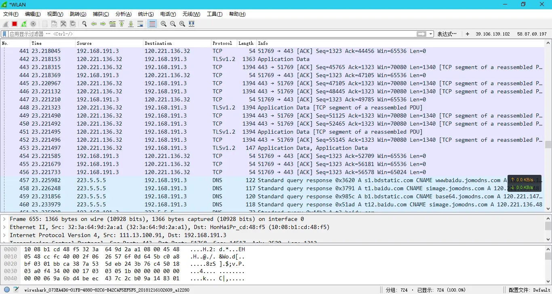This screenshot has height=294, width=552.
Task: Open capture options gear icon
Action: tap(33, 24)
